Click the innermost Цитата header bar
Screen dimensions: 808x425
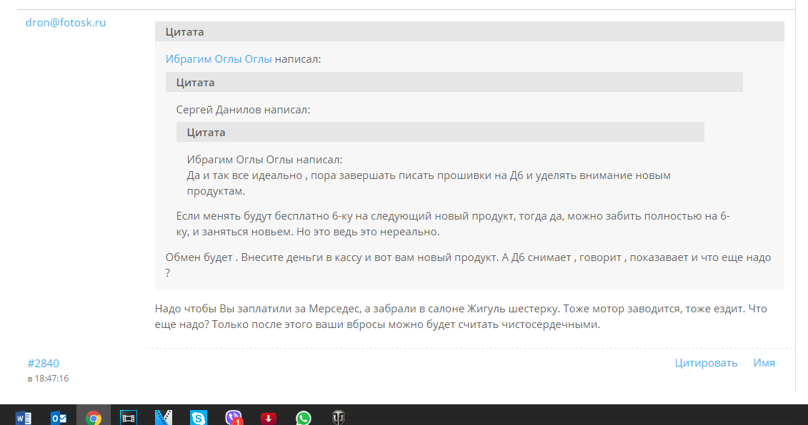tap(440, 132)
